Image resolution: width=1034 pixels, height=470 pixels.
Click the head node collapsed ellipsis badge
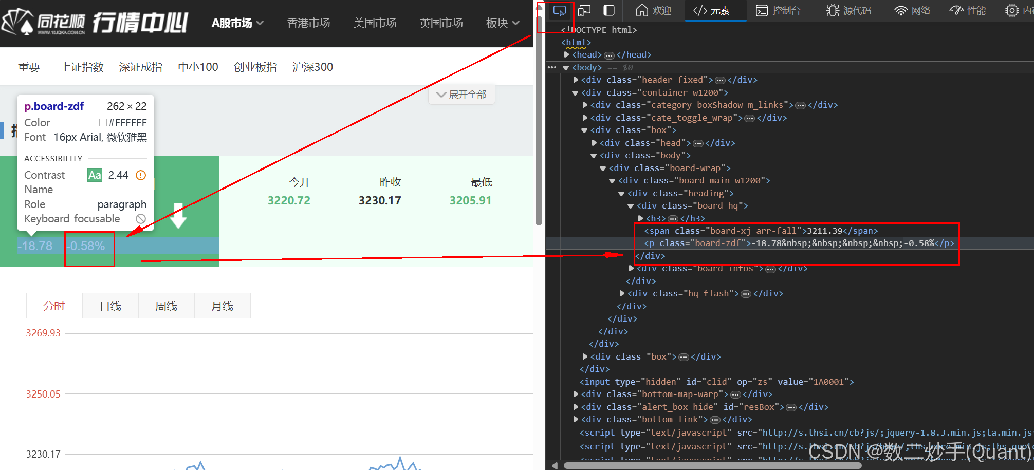[x=609, y=55]
